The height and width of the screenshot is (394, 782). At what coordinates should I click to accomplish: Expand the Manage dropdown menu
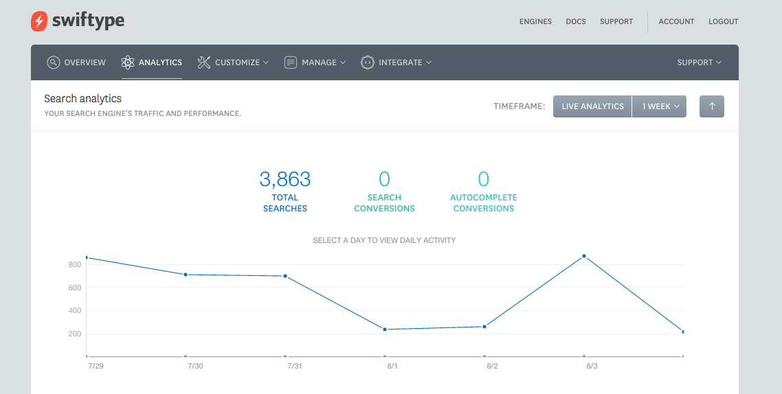click(x=315, y=62)
